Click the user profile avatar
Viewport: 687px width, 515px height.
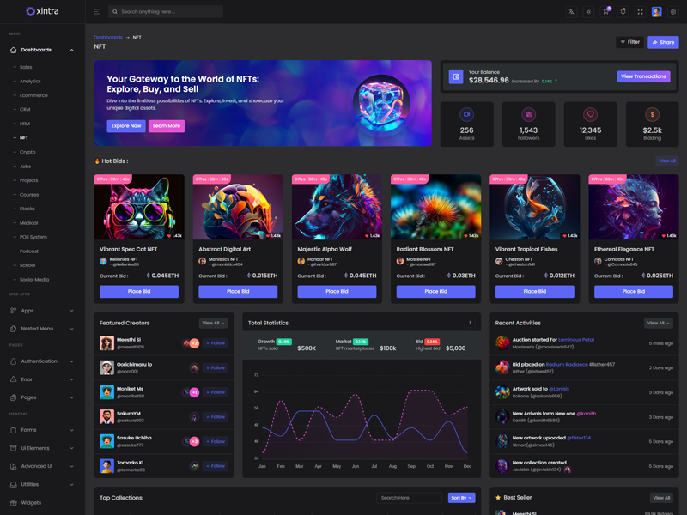[x=657, y=12]
